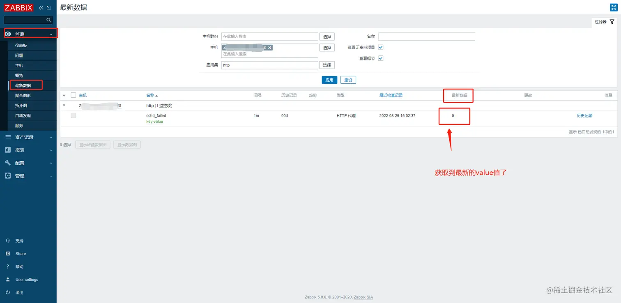Check the select-all checkbox in table header
The image size is (621, 303).
point(74,95)
